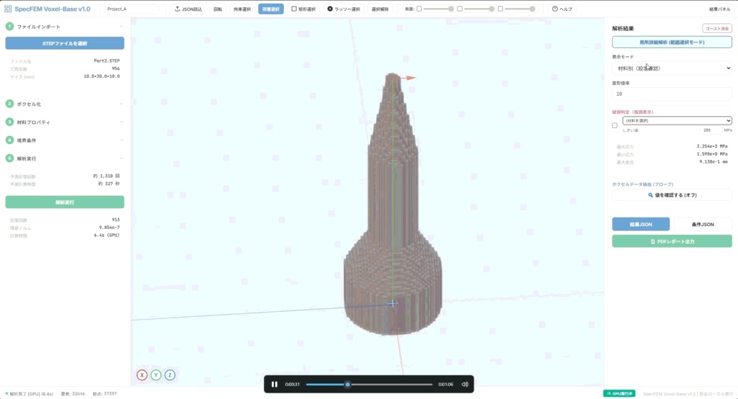This screenshot has width=738, height=399.
Task: Click the ゴースト消去 button
Action: tap(717, 29)
